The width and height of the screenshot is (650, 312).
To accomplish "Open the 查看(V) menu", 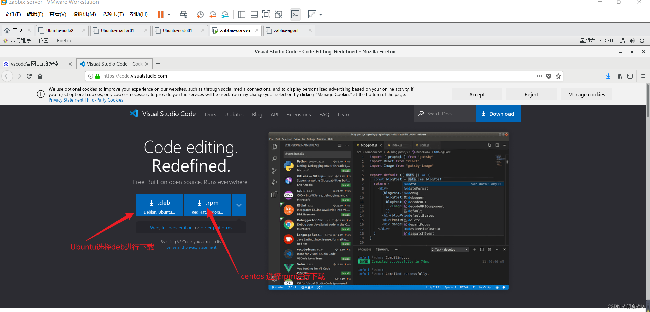I will click(x=58, y=14).
